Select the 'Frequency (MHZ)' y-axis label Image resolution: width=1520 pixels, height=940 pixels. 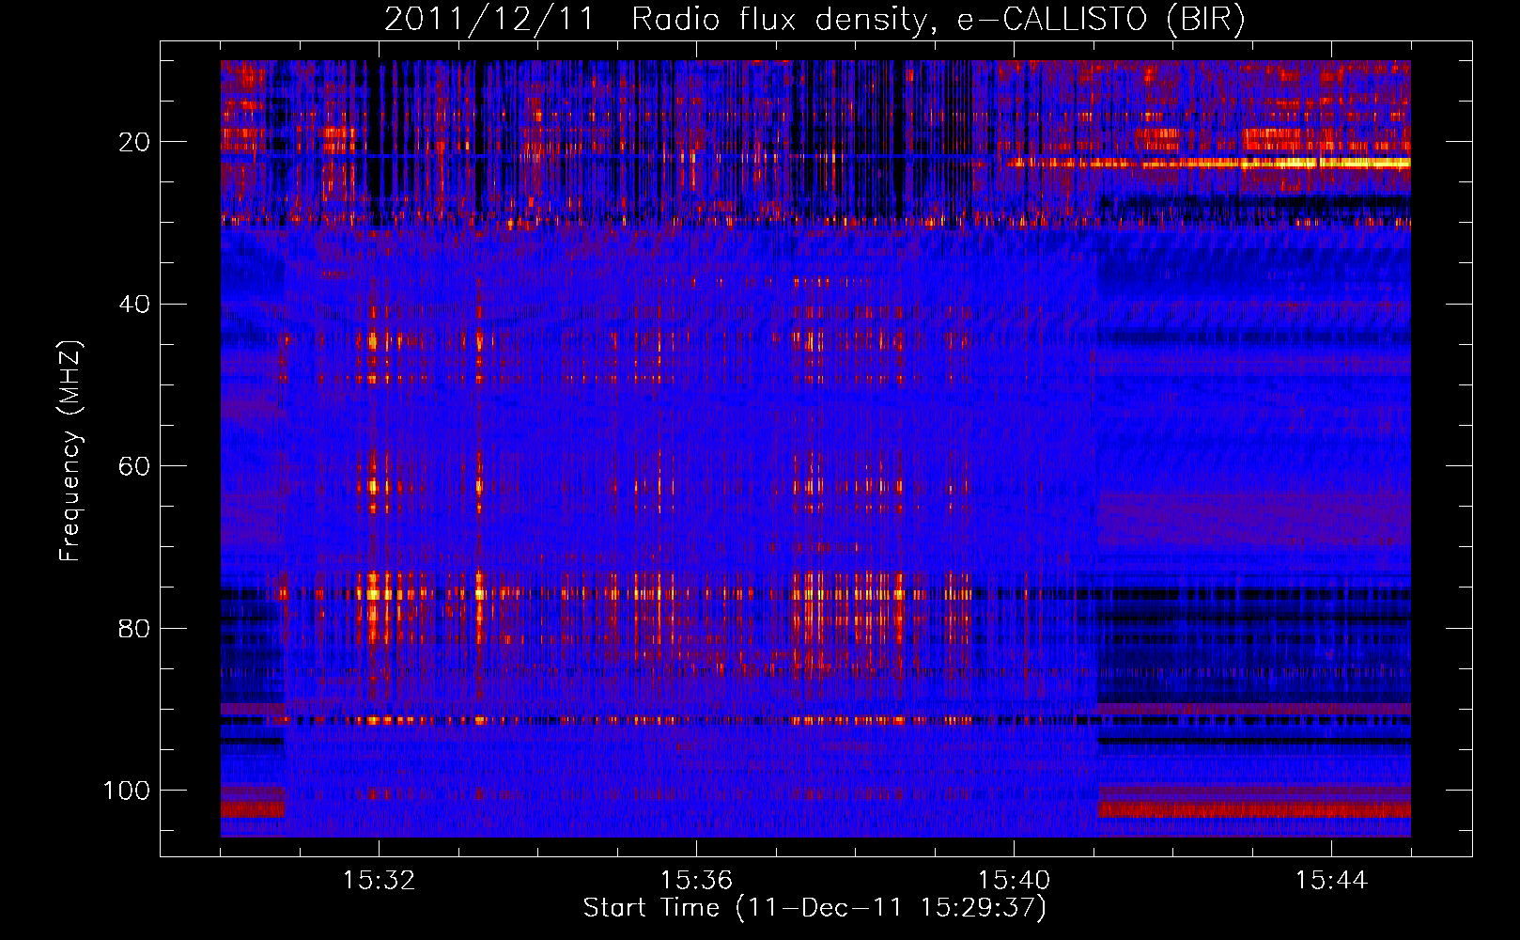tap(70, 450)
